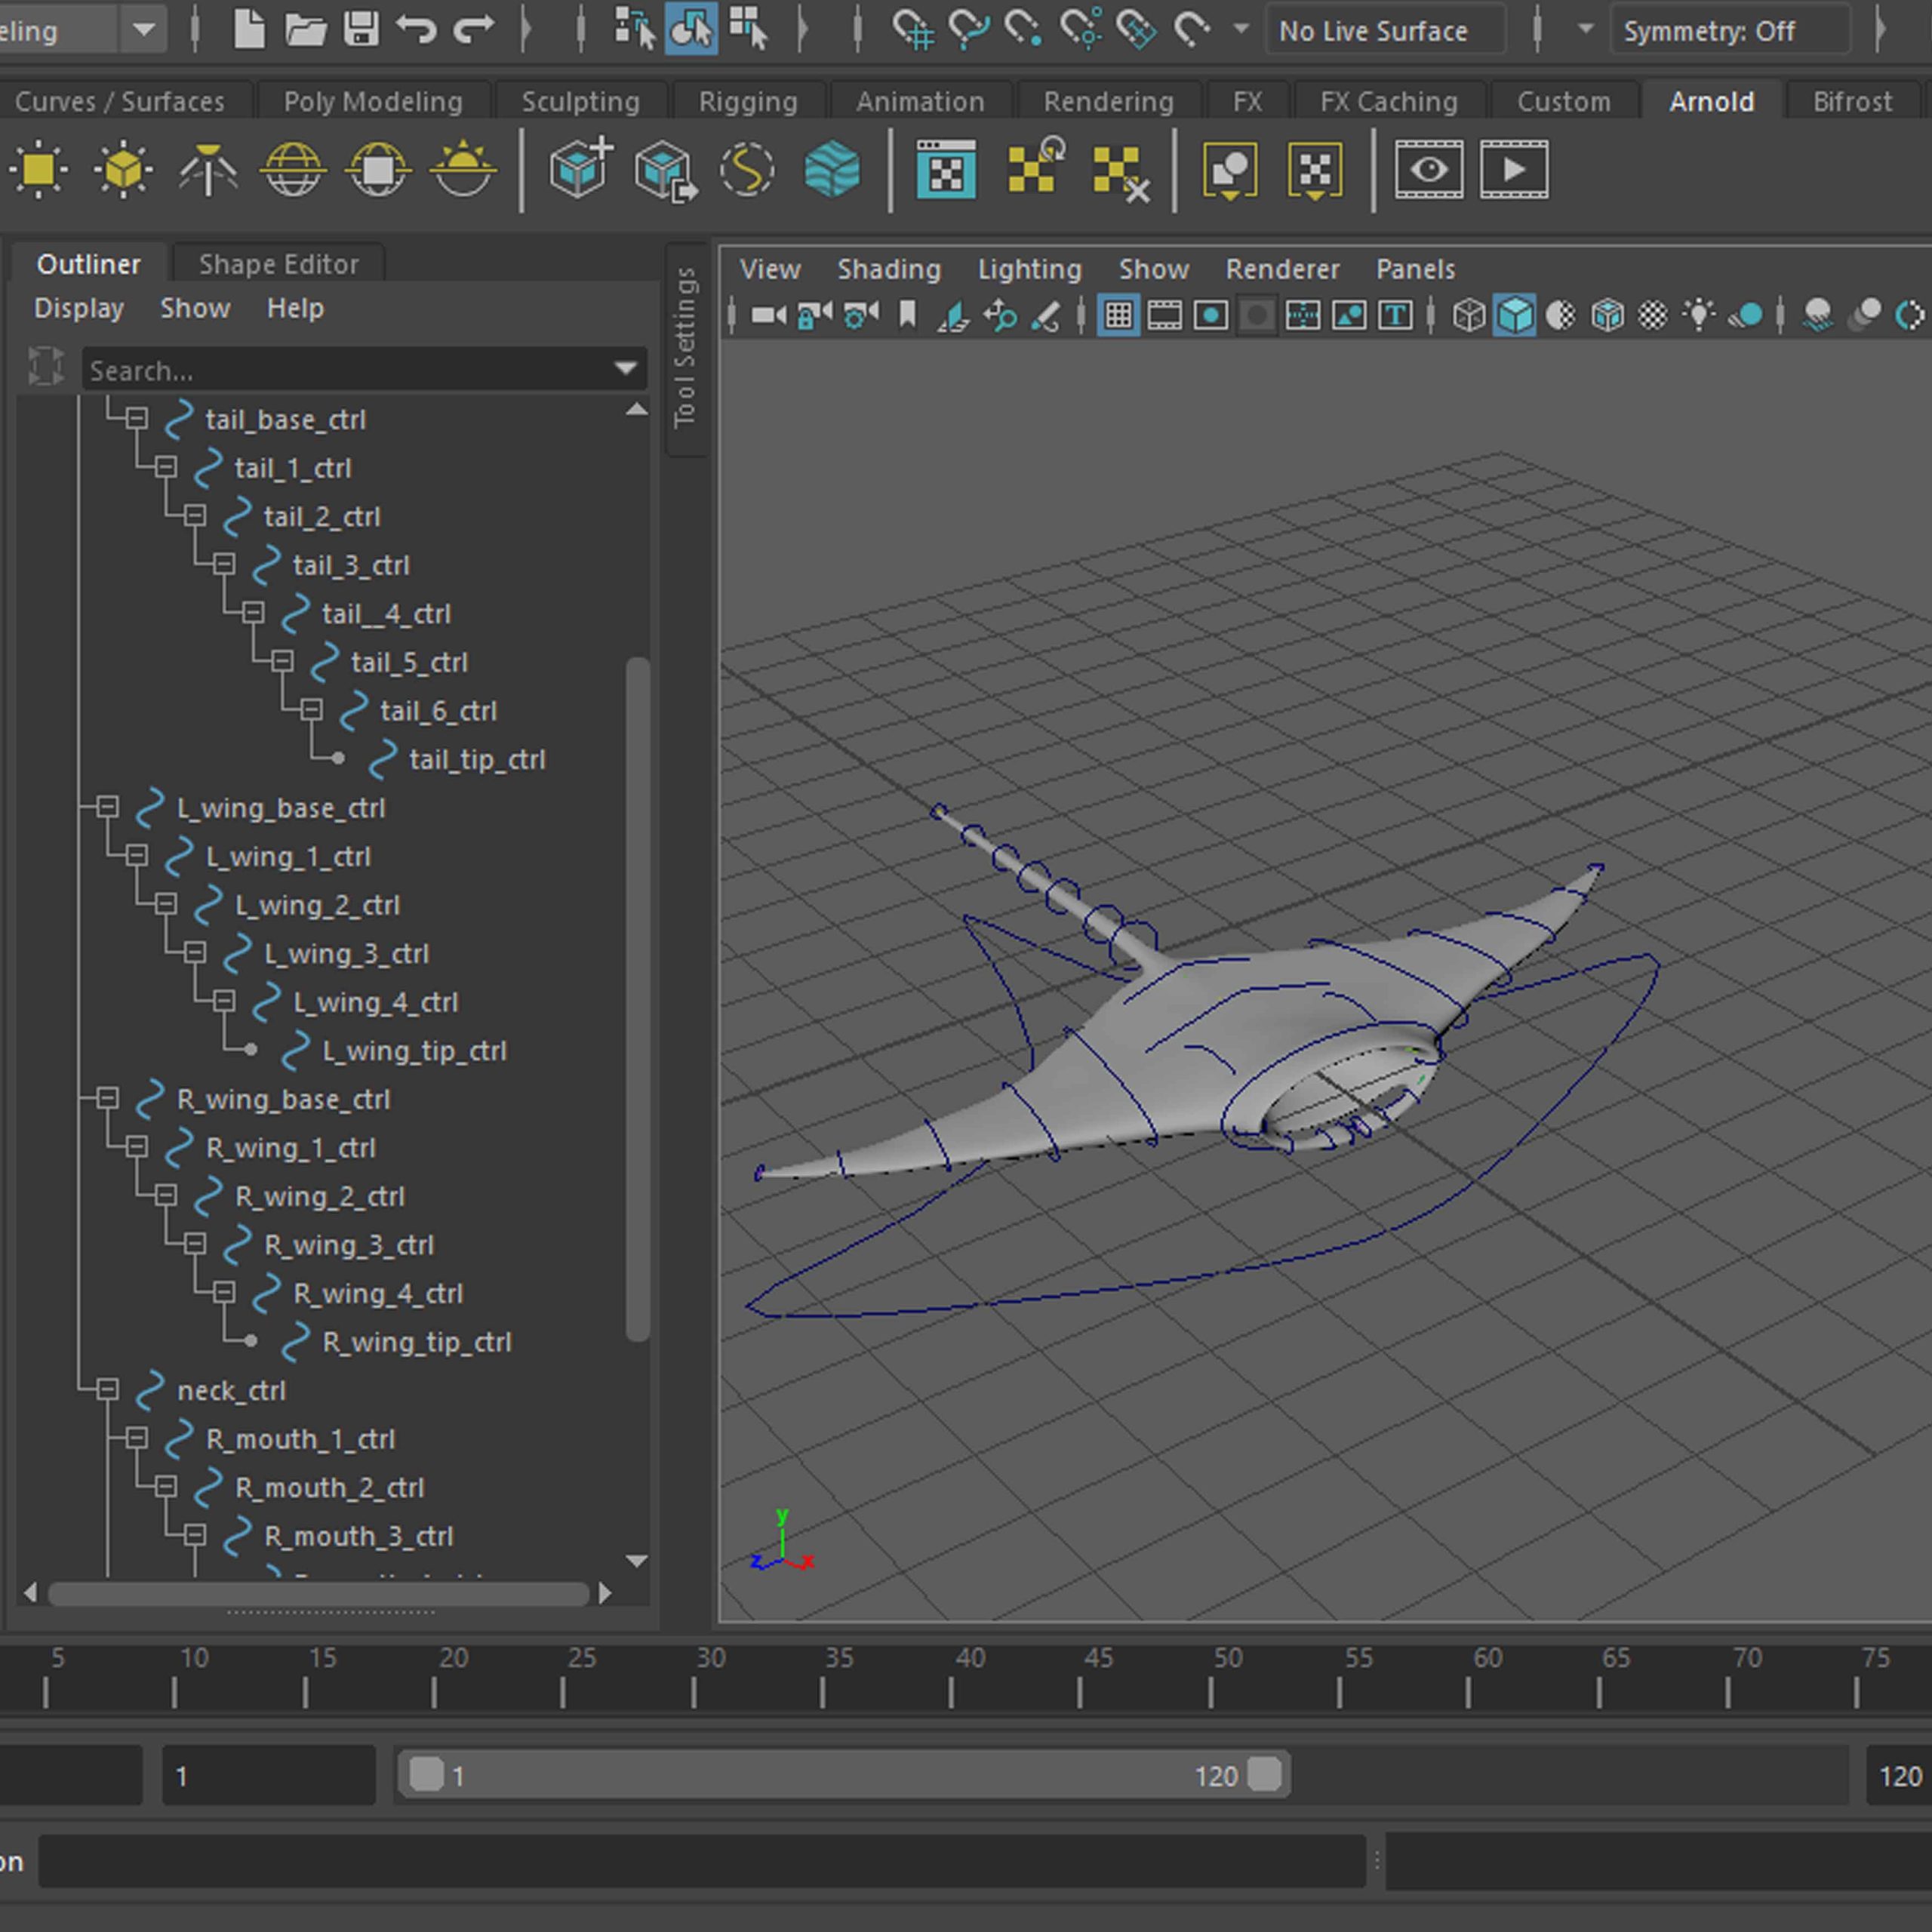
Task: Select R_wing_tip_ctrl in the Outliner
Action: [416, 1342]
